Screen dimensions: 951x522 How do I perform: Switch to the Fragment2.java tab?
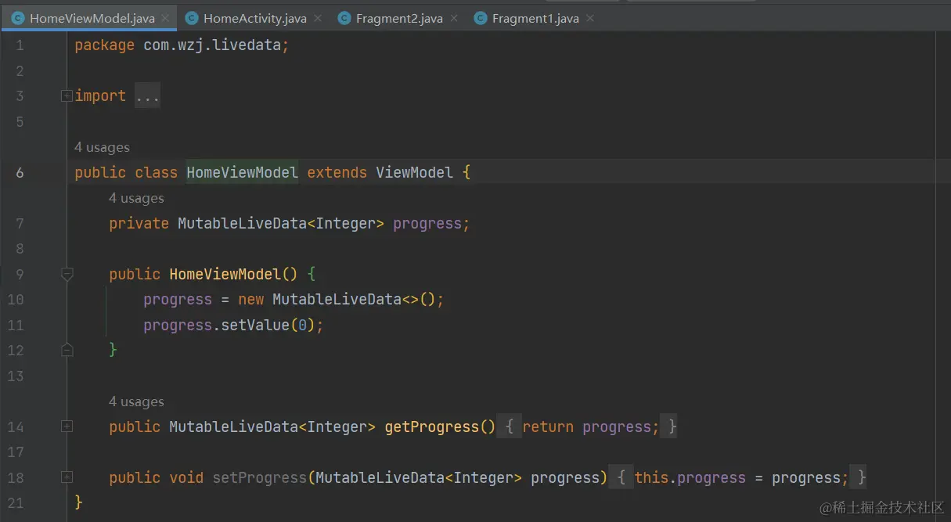[x=398, y=18]
